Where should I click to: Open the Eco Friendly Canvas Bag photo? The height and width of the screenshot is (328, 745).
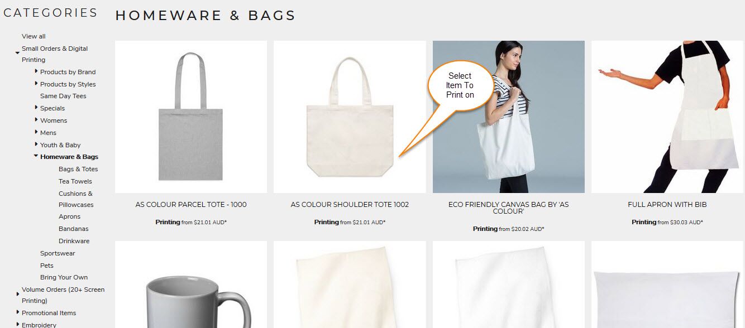509,117
